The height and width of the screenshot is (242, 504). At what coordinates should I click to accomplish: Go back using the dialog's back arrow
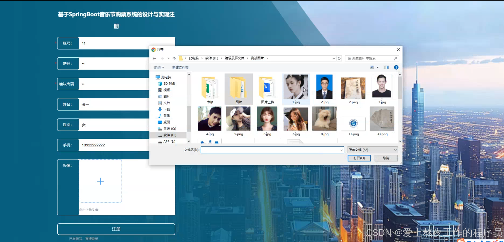(x=154, y=58)
